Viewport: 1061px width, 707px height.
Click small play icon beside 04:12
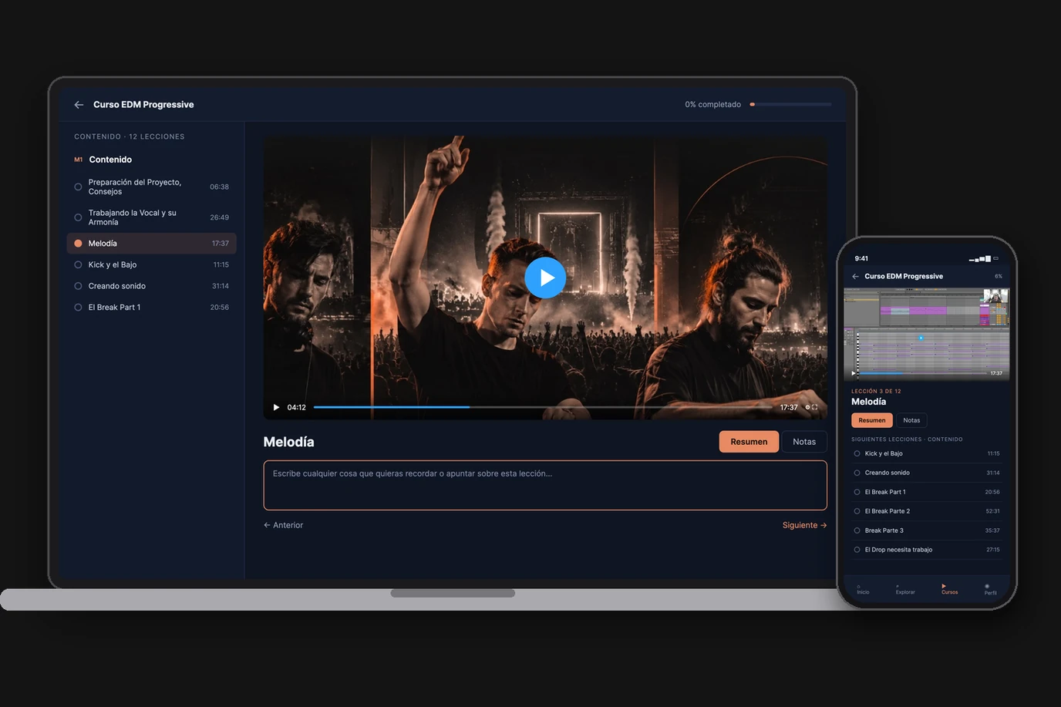click(x=276, y=407)
